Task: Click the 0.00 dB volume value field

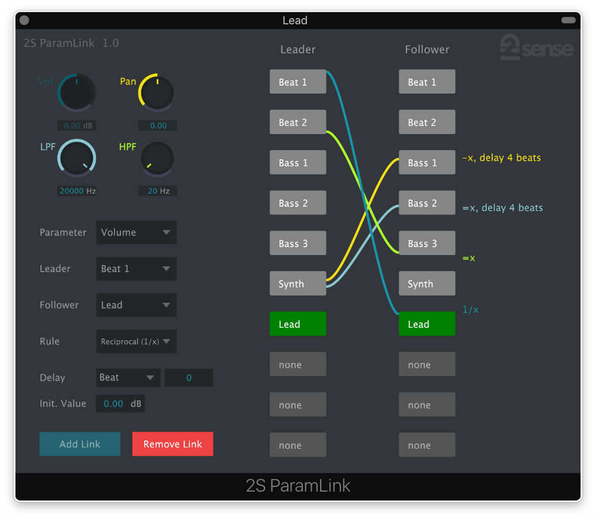Action: (76, 125)
